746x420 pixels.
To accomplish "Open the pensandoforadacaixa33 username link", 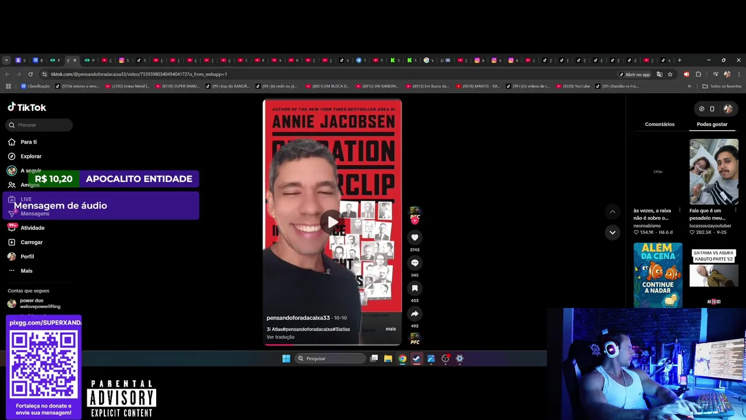I will [x=298, y=318].
